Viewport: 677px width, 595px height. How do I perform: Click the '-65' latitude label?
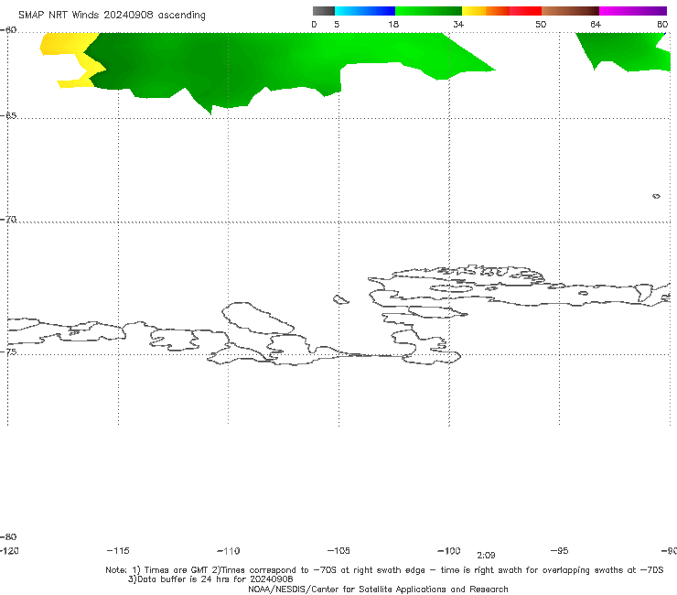click(8, 115)
